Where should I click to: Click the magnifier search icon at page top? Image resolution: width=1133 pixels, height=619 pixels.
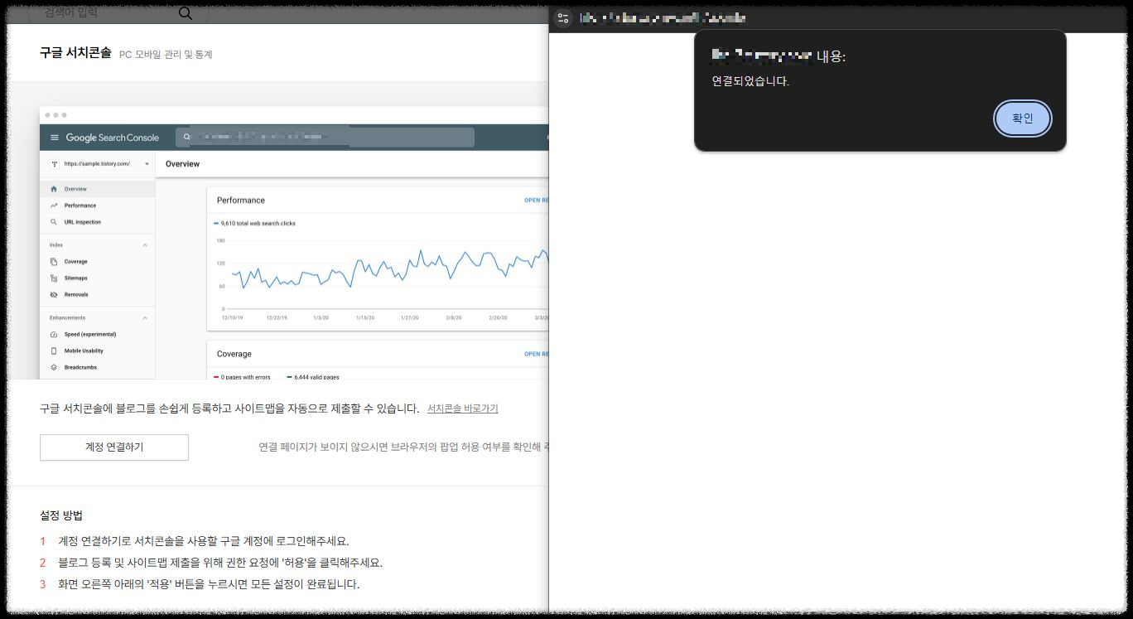186,12
